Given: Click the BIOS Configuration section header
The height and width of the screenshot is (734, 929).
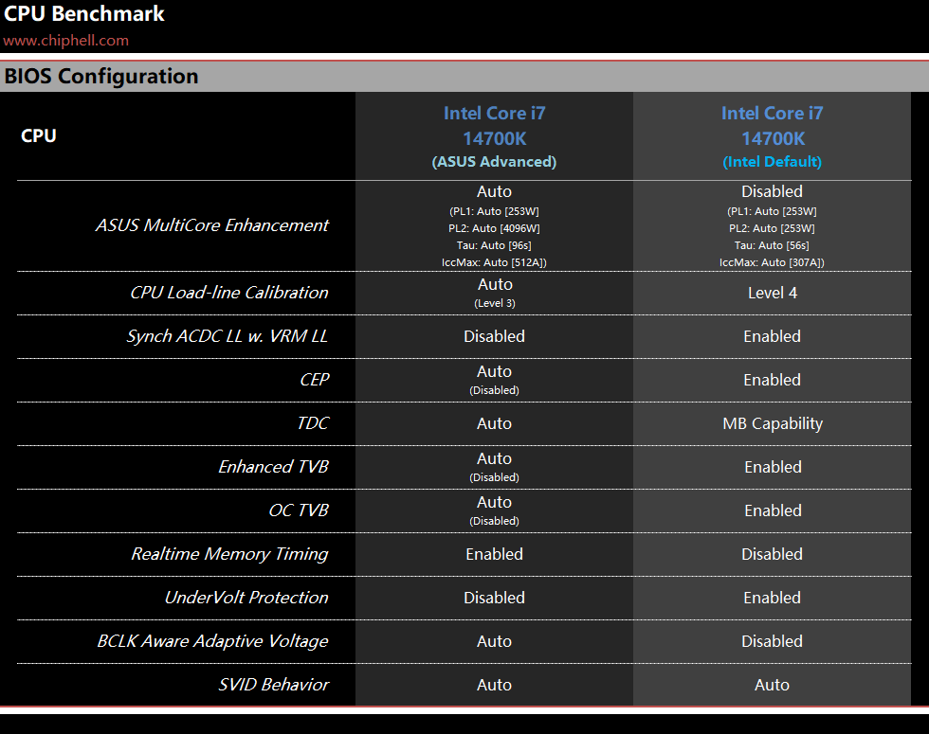Looking at the screenshot, I should (x=101, y=77).
